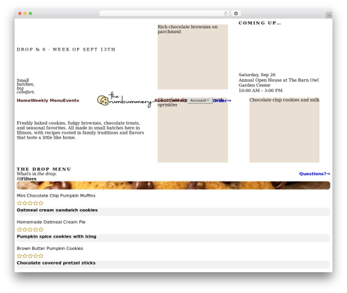The width and height of the screenshot is (347, 293).
Task: Select Chocolate covered pretzel sticks row
Action: pos(173,265)
